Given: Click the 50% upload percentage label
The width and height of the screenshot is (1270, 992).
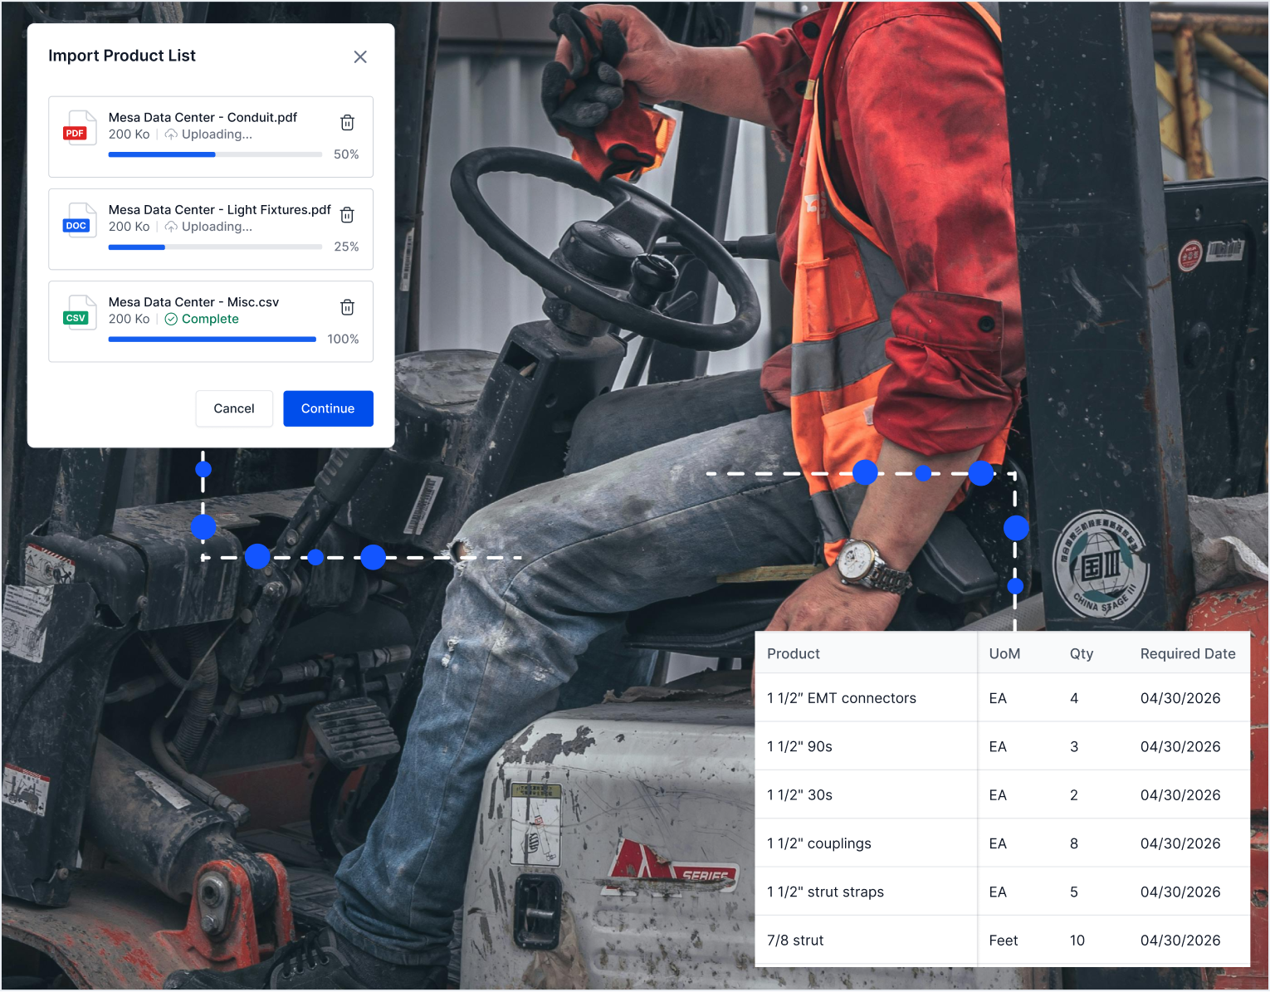Looking at the screenshot, I should [x=346, y=154].
